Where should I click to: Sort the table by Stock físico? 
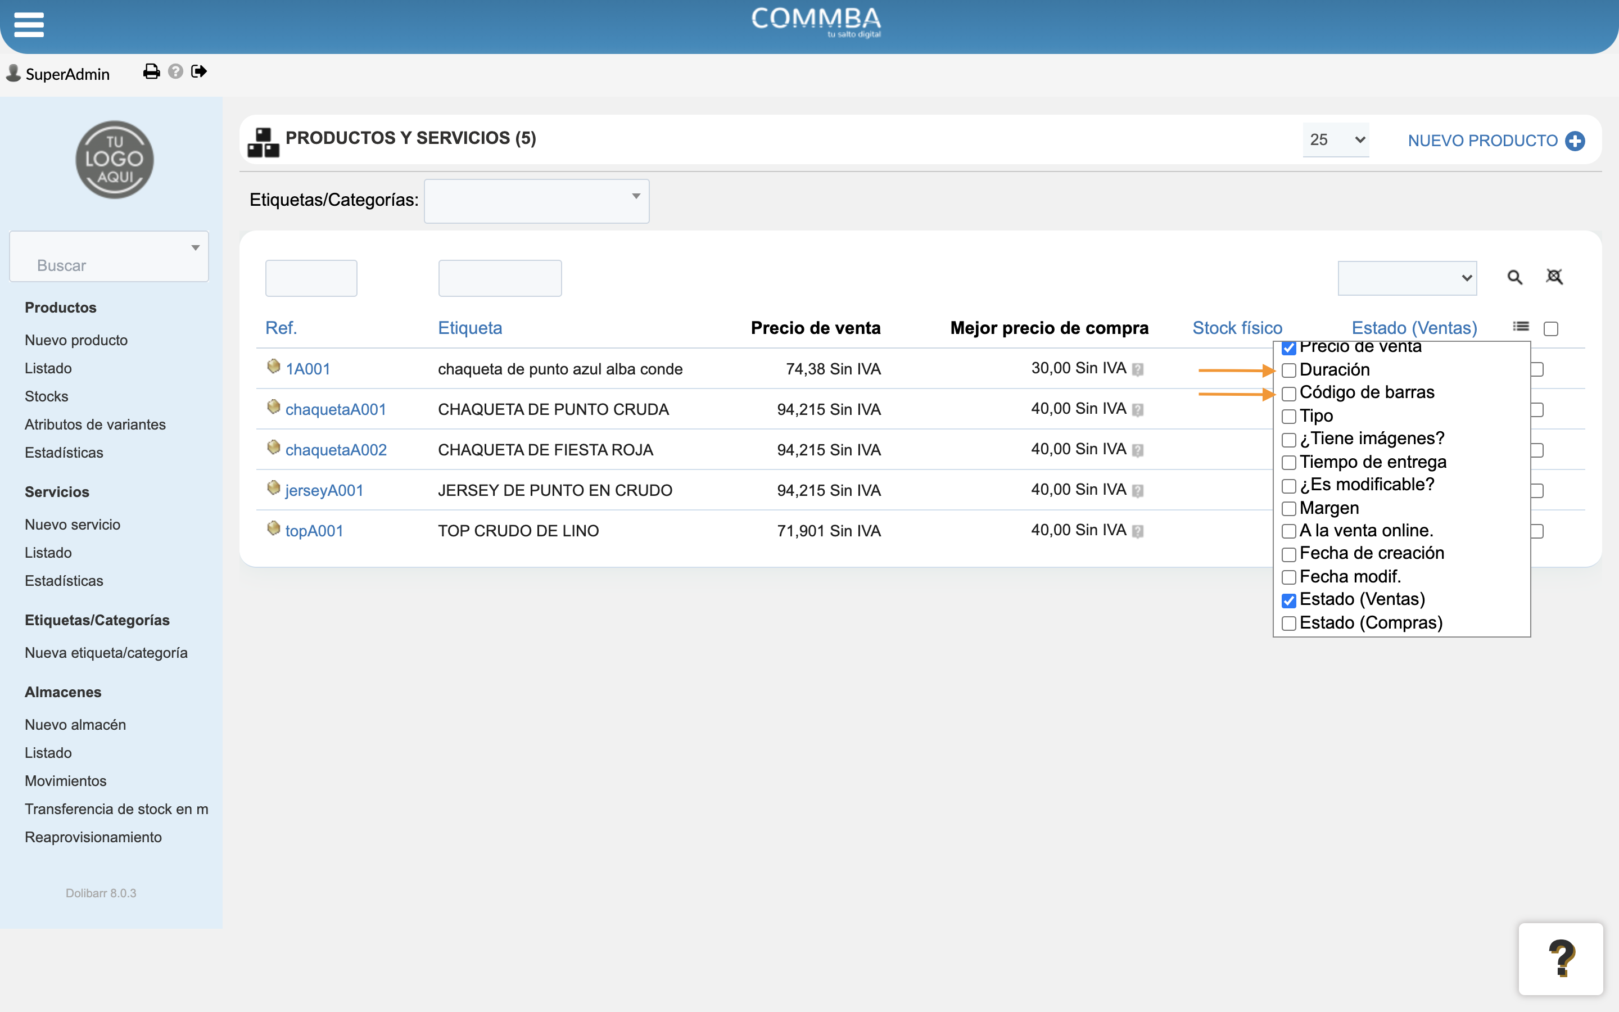(x=1237, y=328)
